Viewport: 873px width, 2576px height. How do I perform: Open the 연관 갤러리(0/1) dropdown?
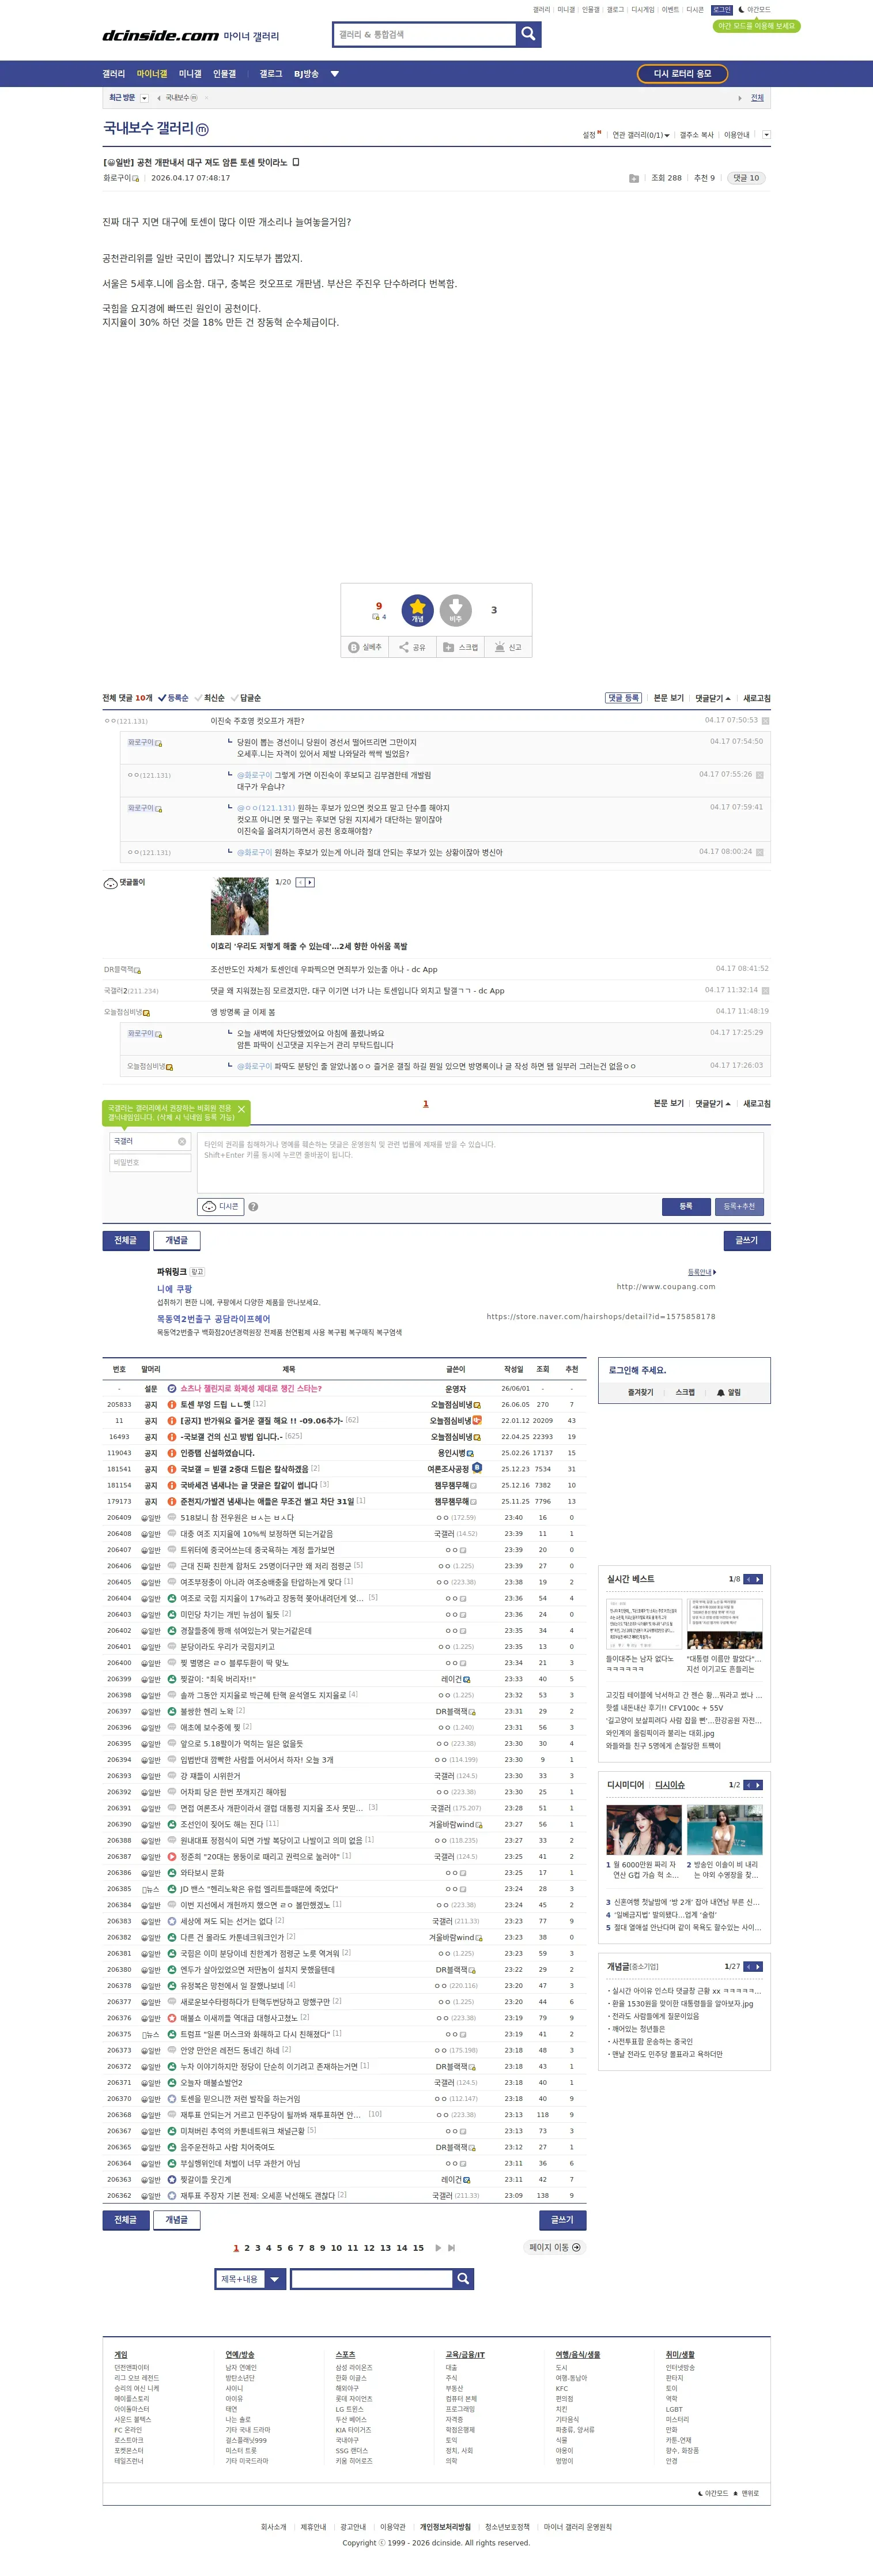[641, 135]
